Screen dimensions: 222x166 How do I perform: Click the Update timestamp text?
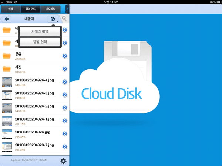29,160
